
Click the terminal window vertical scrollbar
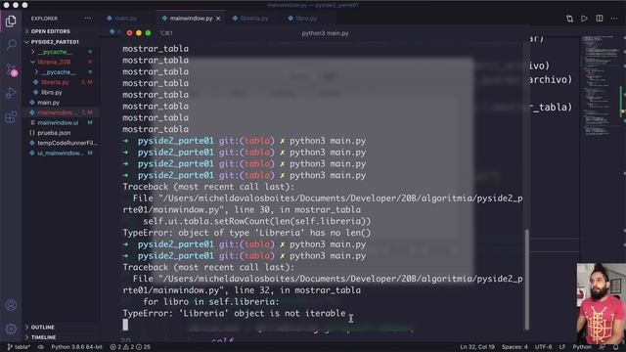pos(527,279)
